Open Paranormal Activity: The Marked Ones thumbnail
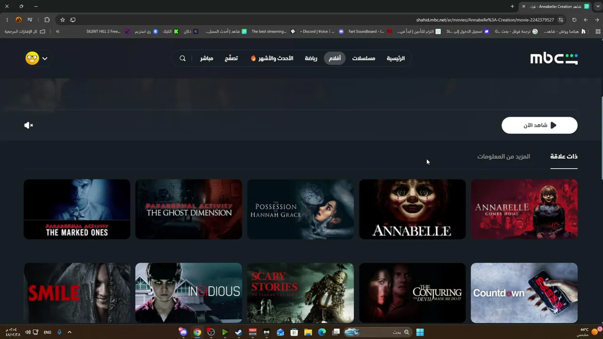Viewport: 603px width, 339px height. [77, 209]
